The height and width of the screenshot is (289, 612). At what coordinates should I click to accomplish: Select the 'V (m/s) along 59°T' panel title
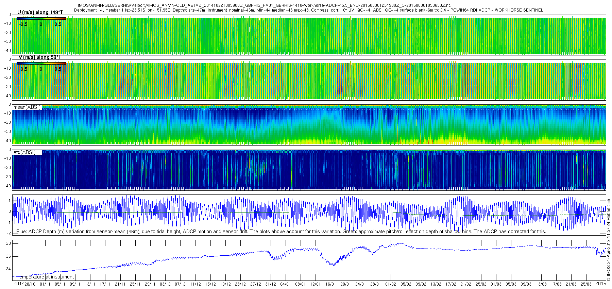click(x=39, y=57)
